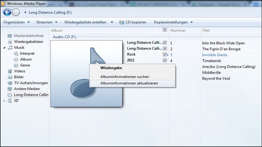
Task: Click the Musik note icon in sidebar
Action: [x=10, y=48]
